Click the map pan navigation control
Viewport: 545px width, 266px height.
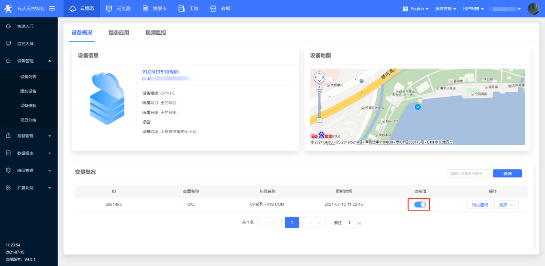click(x=319, y=77)
